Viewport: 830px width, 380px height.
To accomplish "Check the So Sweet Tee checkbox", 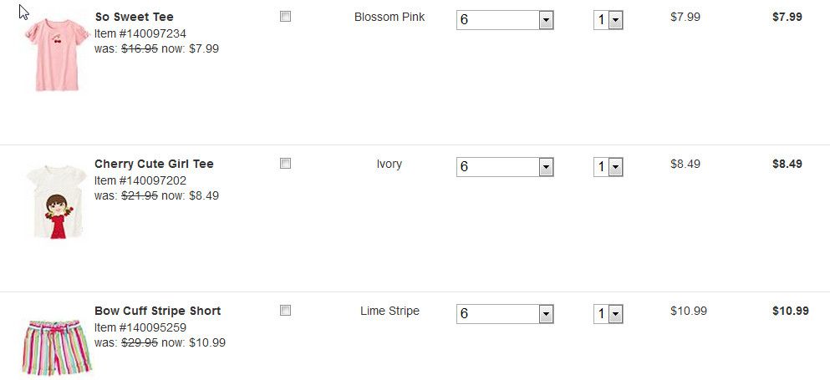I will click(x=285, y=17).
